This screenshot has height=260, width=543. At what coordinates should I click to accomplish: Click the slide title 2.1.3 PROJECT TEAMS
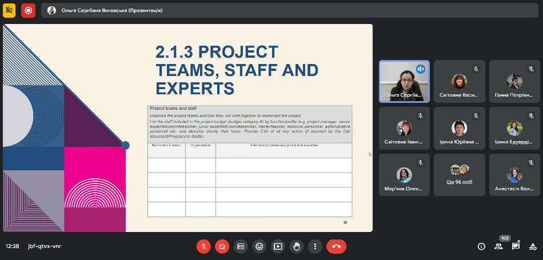[237, 70]
